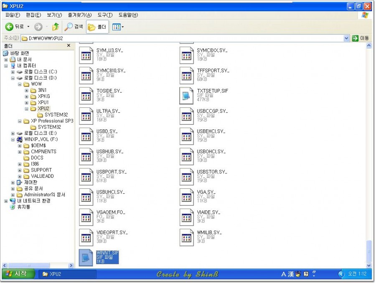
Task: Click the file list scroll-down arrow
Action: click(369, 265)
